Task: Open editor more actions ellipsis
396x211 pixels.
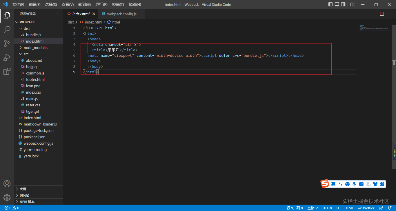Action: [x=390, y=14]
